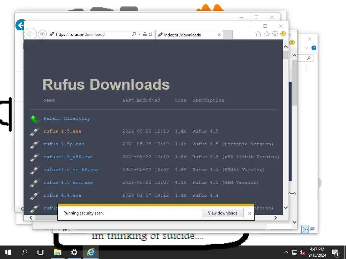Open Settings gear from taskbar

pyautogui.click(x=74, y=252)
